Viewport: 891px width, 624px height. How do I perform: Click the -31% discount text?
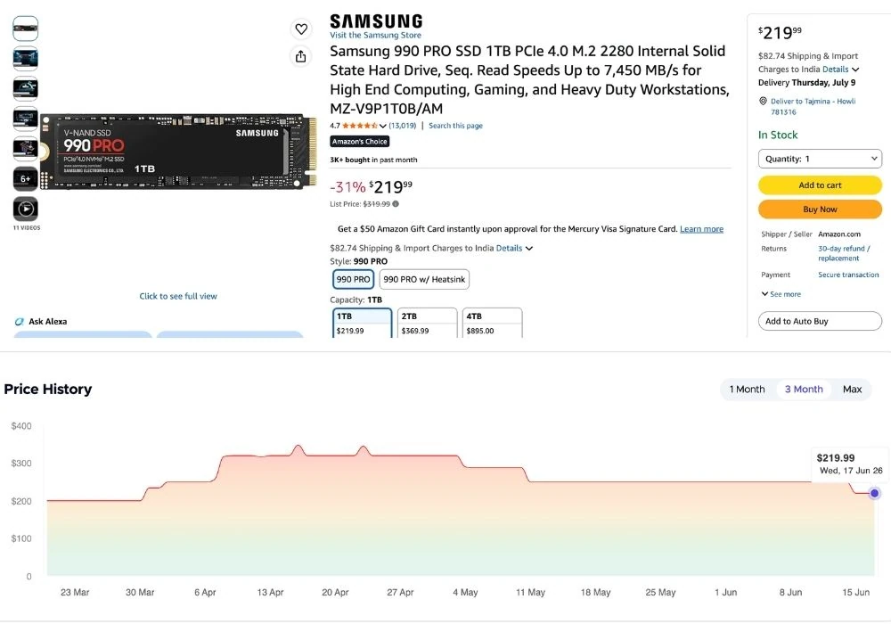347,187
